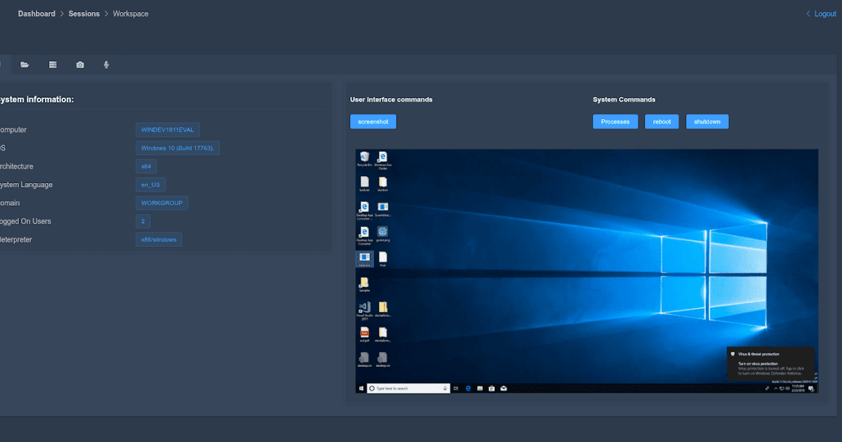The image size is (842, 442).
Task: Click Task View icon in remote taskbar
Action: coord(456,389)
